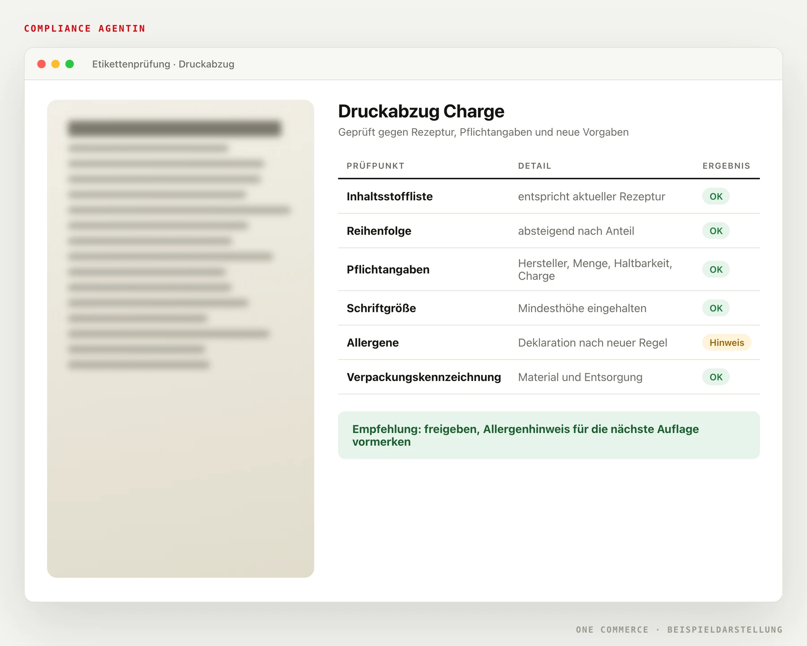The image size is (807, 646).
Task: Open the Hinweis badge for Allergene
Action: pos(727,343)
